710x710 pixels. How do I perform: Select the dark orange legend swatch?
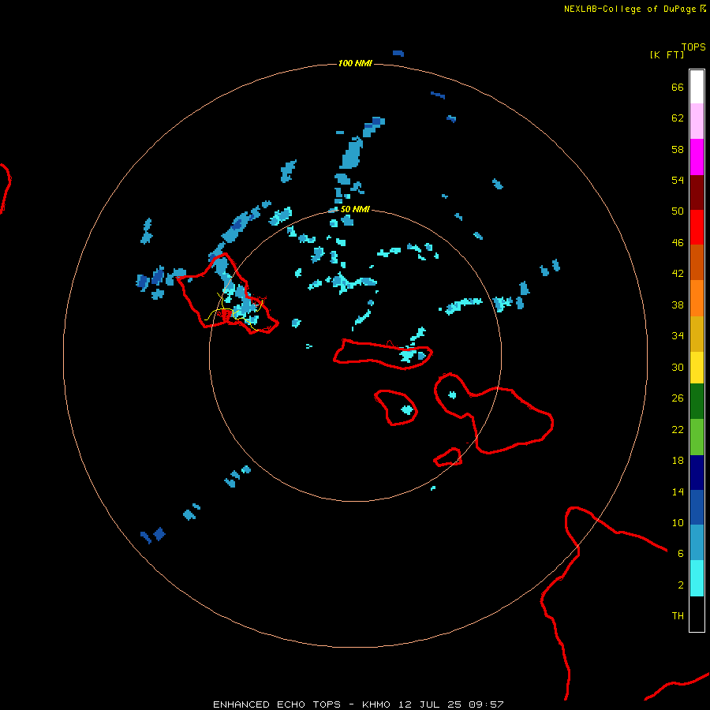697,263
